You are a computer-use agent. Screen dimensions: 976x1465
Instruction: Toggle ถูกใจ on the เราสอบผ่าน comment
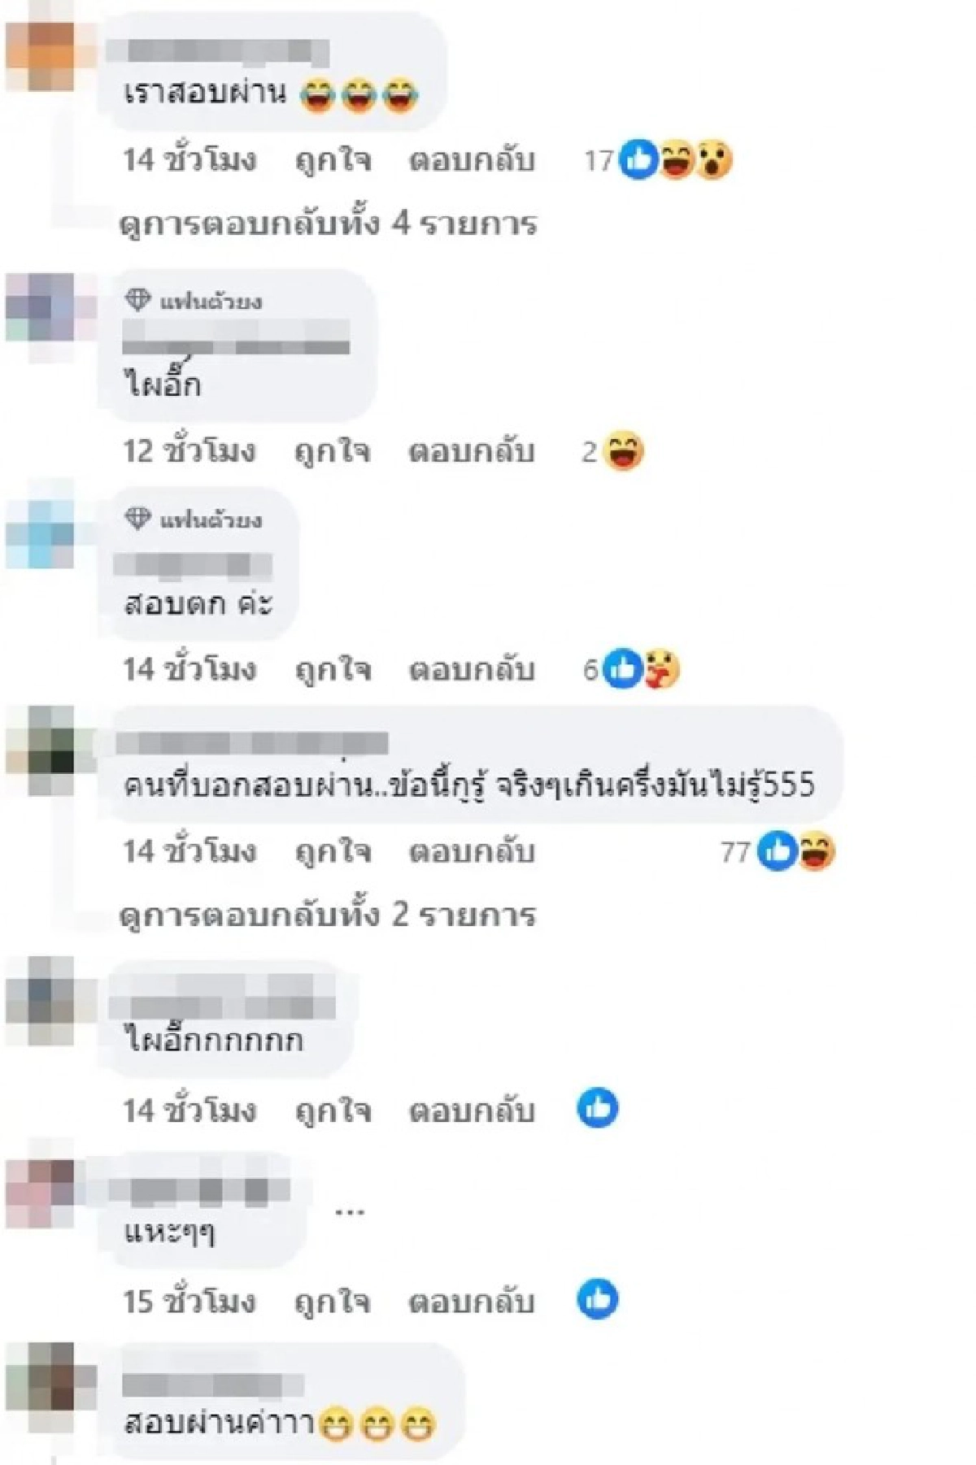[333, 160]
